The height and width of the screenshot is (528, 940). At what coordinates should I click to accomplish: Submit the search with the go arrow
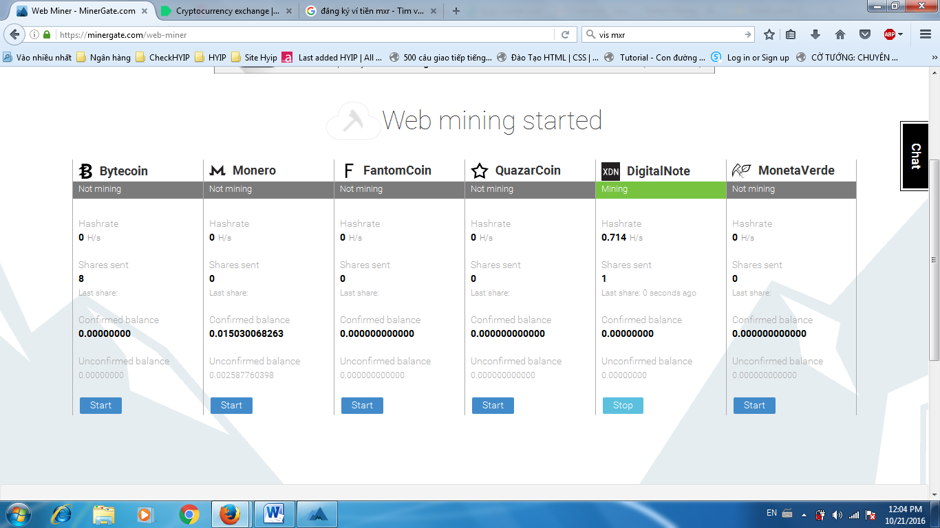tap(748, 34)
